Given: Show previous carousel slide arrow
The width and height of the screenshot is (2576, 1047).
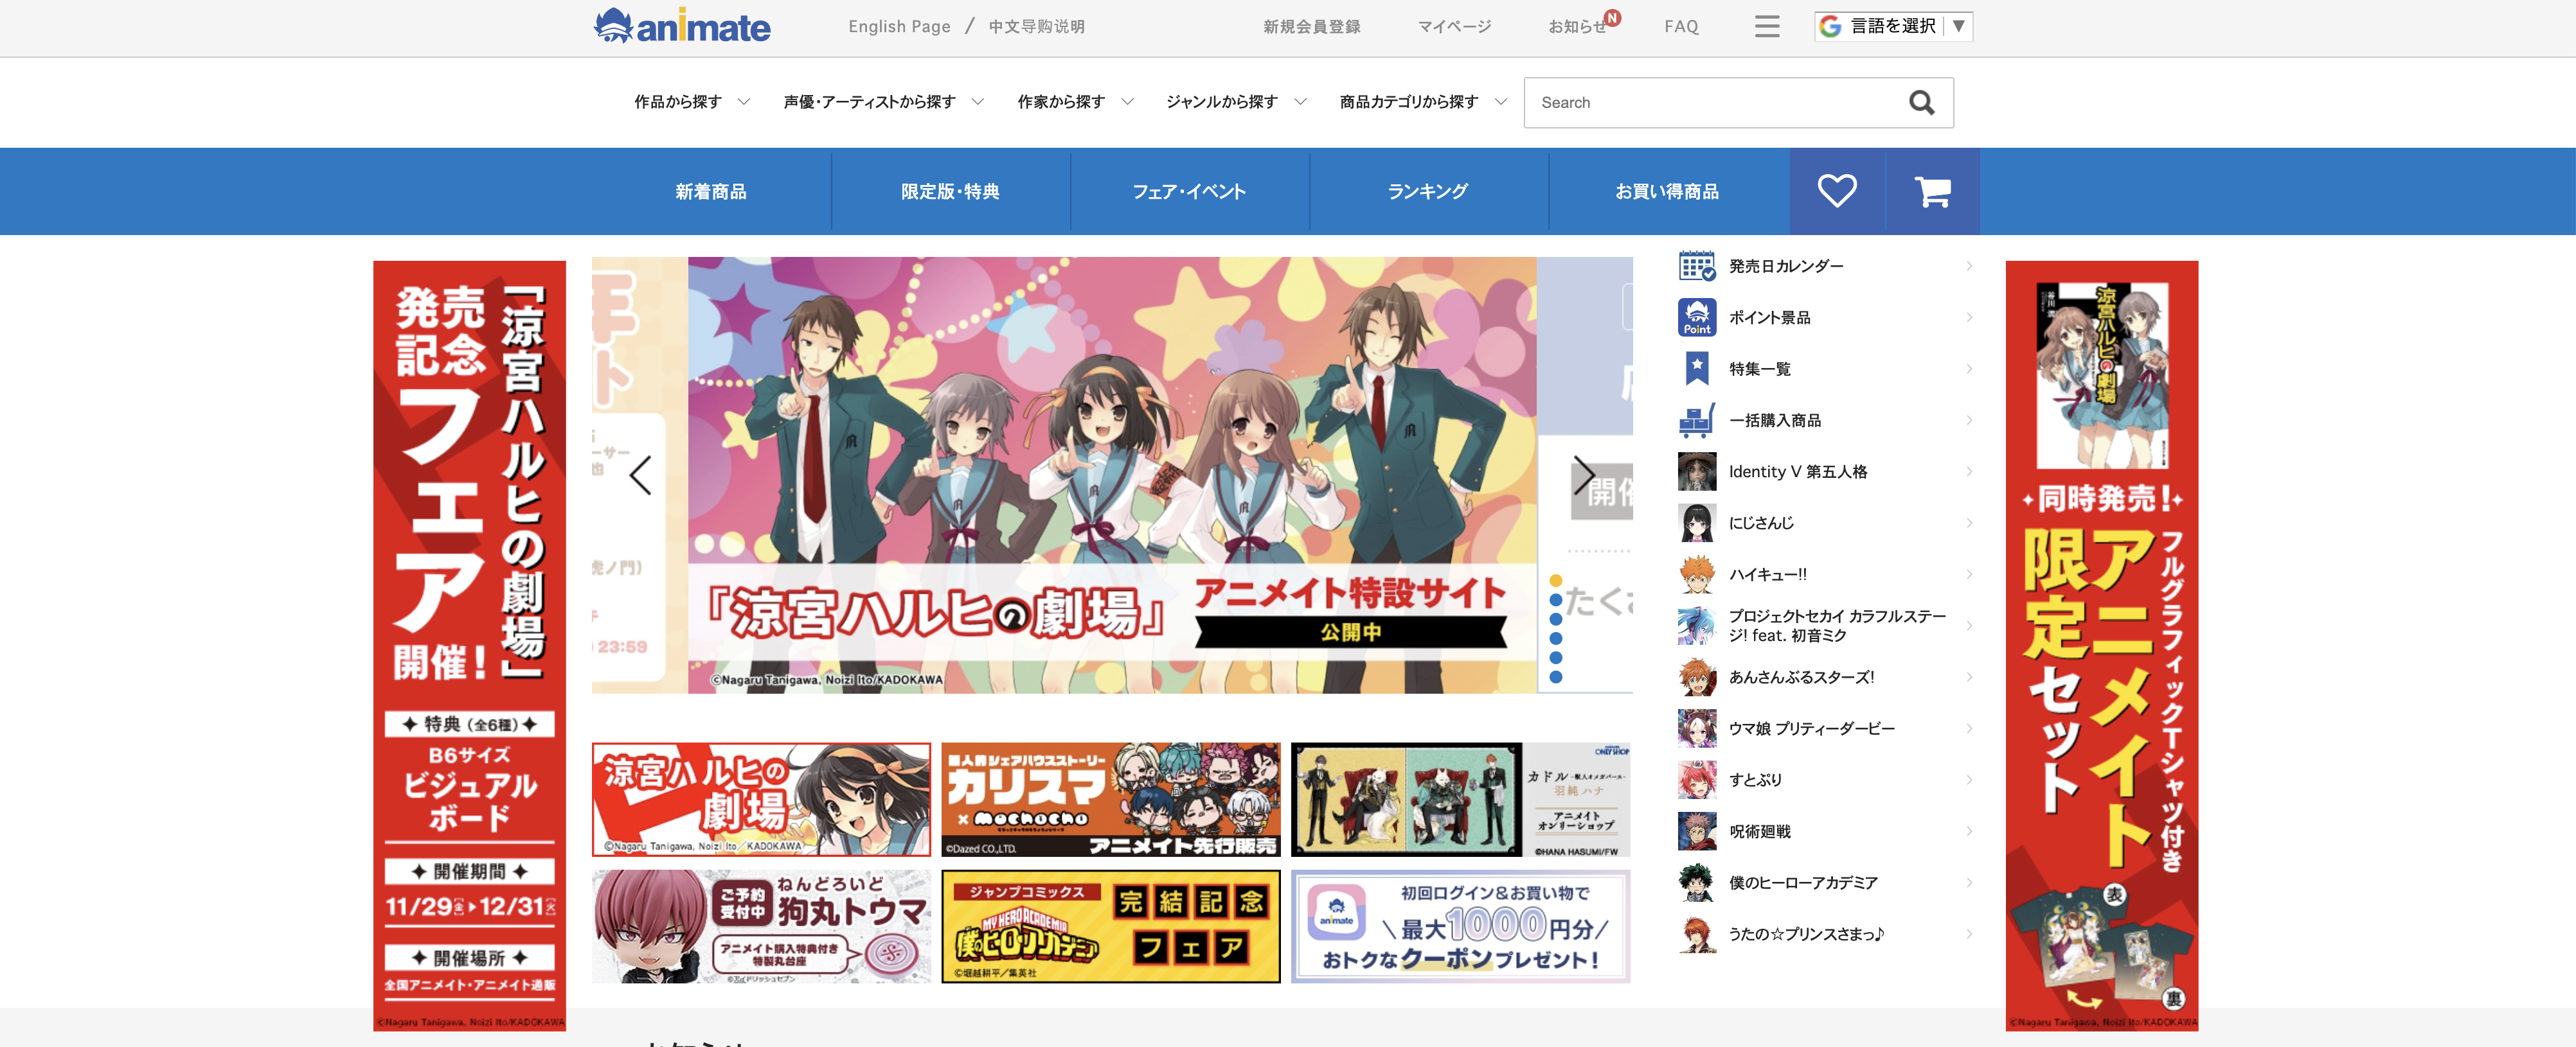Looking at the screenshot, I should pos(640,475).
